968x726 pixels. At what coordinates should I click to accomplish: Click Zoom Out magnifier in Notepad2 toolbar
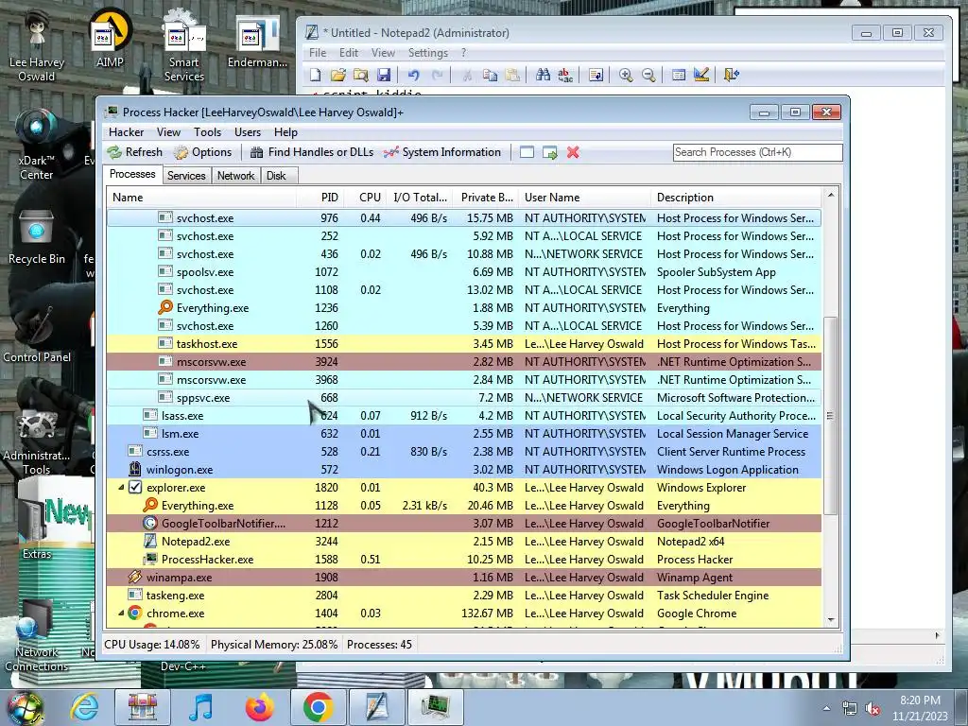pyautogui.click(x=648, y=76)
